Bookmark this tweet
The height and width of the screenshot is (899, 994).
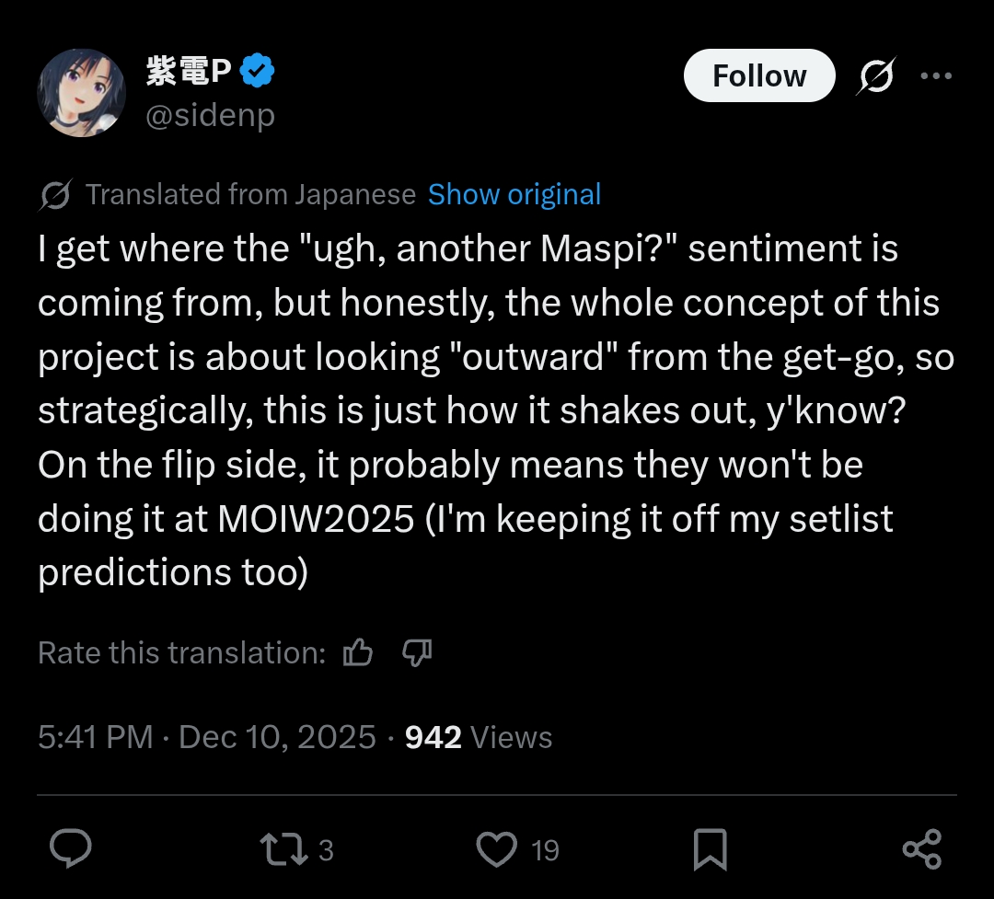tap(710, 848)
